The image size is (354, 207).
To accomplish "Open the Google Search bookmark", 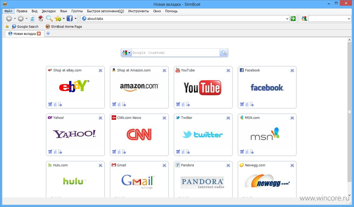I will pos(25,26).
